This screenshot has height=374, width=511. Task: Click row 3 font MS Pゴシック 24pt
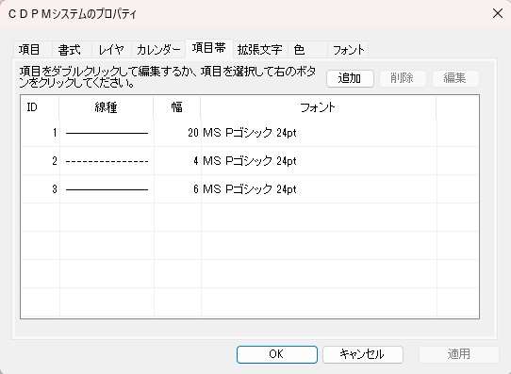pyautogui.click(x=250, y=189)
